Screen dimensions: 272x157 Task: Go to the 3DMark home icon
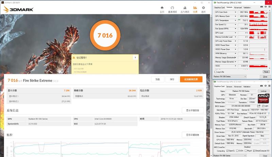click(x=162, y=8)
